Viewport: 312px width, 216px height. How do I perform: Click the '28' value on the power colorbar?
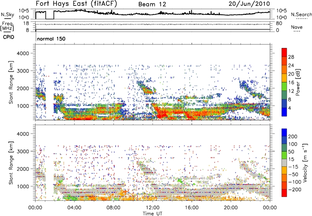pos(291,57)
